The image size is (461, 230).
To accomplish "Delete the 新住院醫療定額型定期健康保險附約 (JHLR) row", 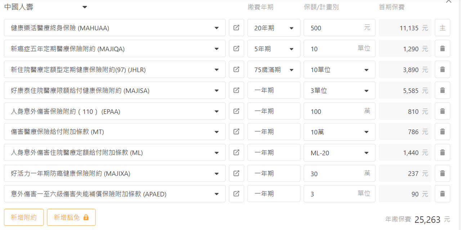I will [442, 69].
